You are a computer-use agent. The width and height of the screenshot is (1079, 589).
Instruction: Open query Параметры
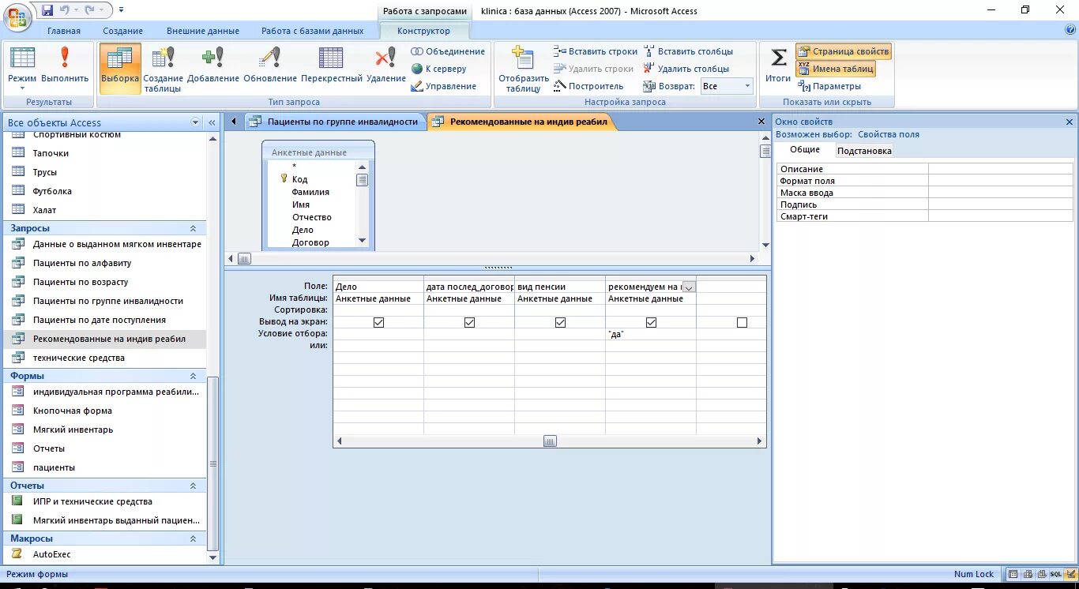829,86
